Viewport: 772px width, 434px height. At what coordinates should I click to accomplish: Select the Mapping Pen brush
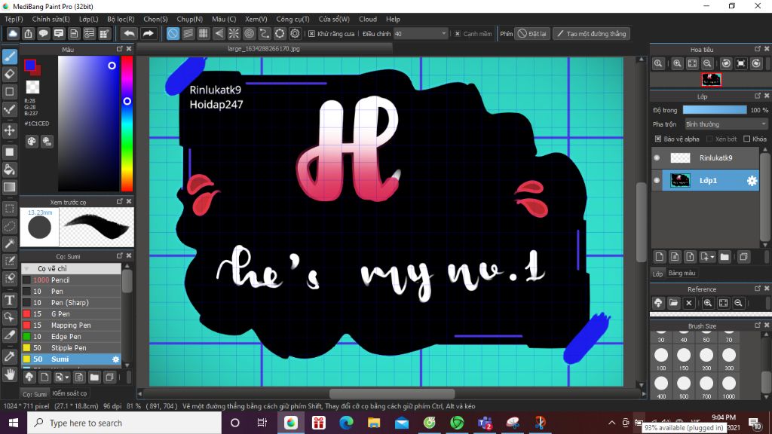click(x=70, y=325)
